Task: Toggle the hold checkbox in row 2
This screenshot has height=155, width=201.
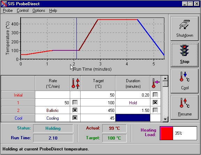Action: click(155, 110)
